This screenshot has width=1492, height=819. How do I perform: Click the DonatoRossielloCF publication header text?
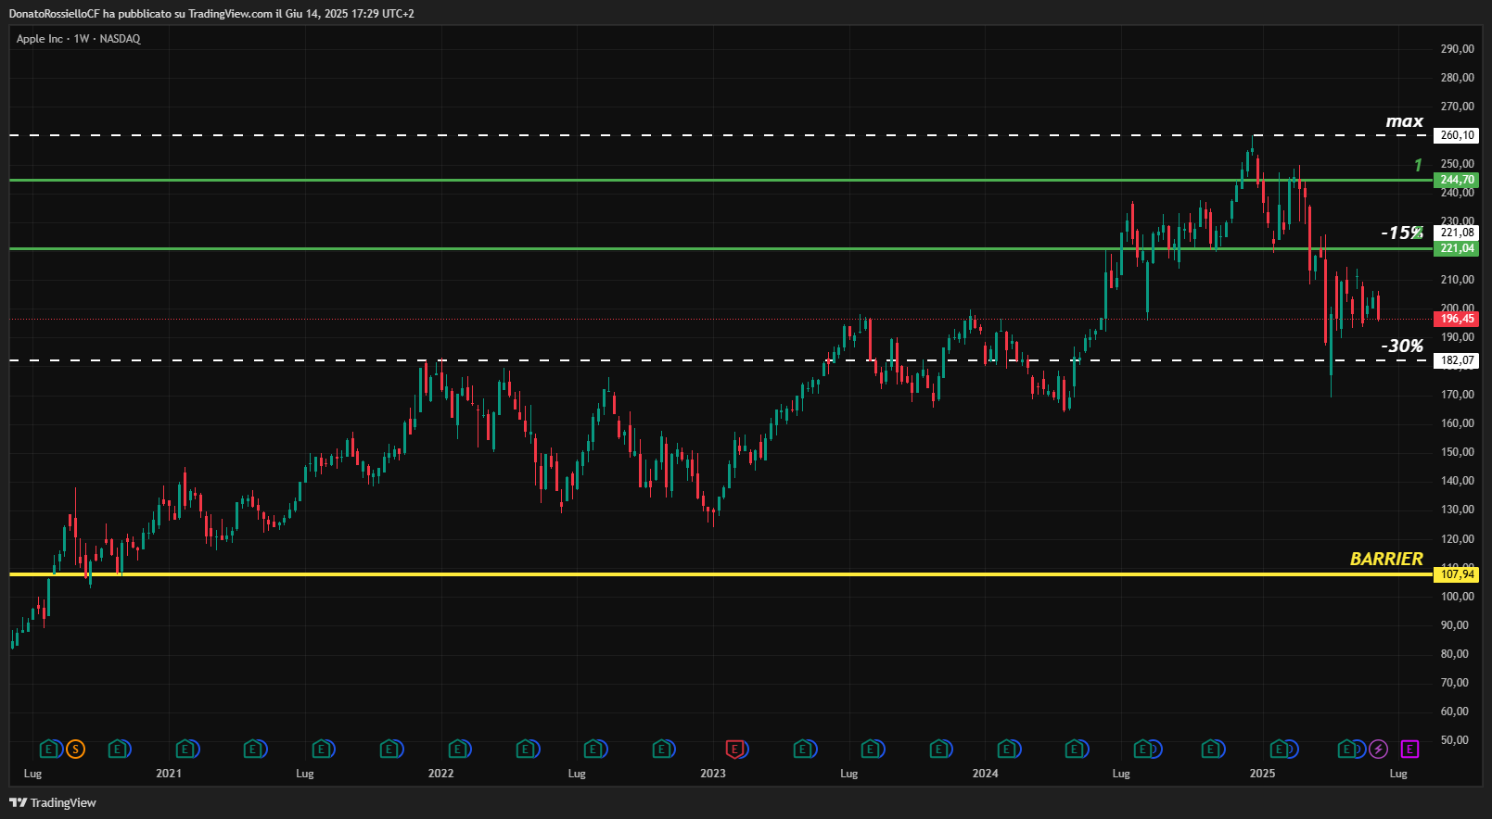point(211,14)
